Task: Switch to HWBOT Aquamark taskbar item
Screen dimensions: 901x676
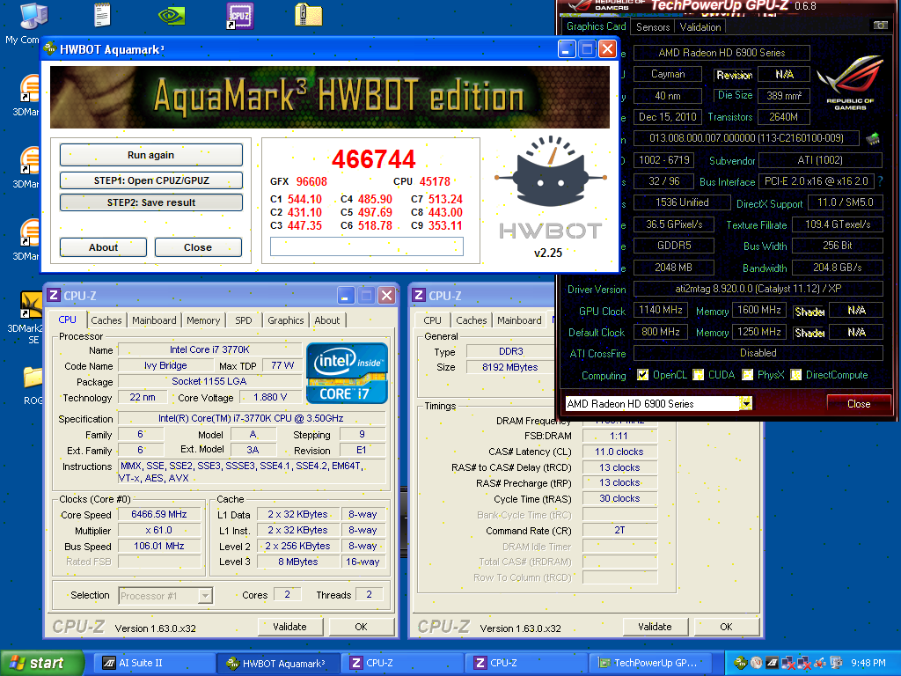Action: (278, 663)
